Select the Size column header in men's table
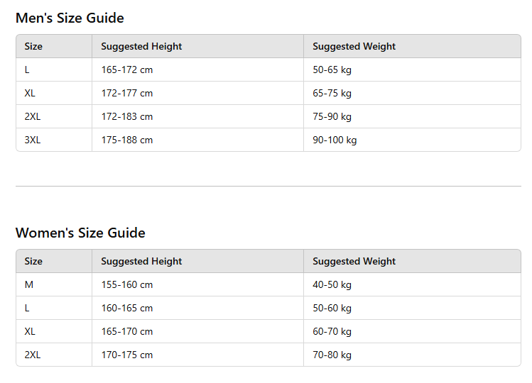 [33, 47]
